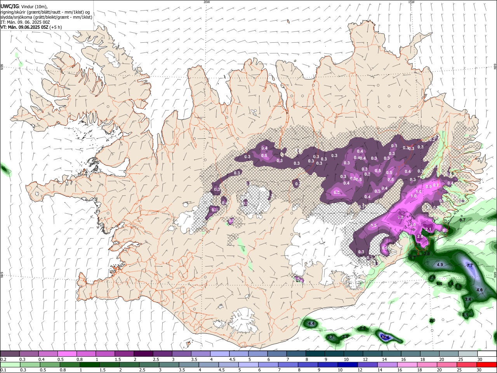Click the 18.4 peak rain value
Viewport: 497px width, 373px height.
point(385,337)
